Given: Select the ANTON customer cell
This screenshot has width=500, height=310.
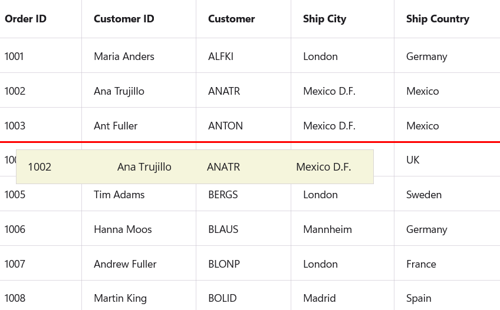Looking at the screenshot, I should tap(225, 126).
